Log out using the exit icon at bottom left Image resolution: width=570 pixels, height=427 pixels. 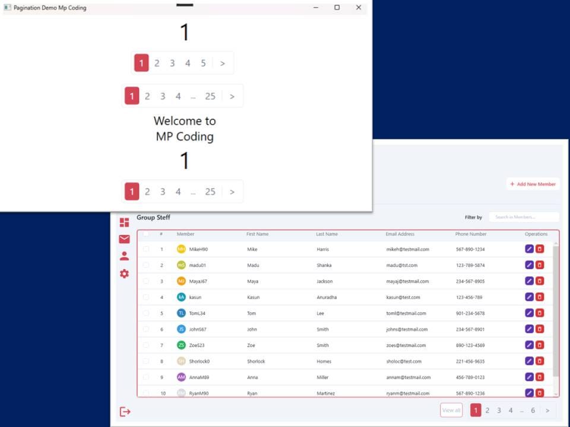coord(125,411)
